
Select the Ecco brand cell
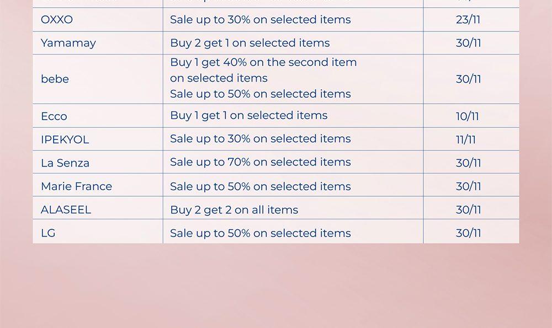point(54,116)
